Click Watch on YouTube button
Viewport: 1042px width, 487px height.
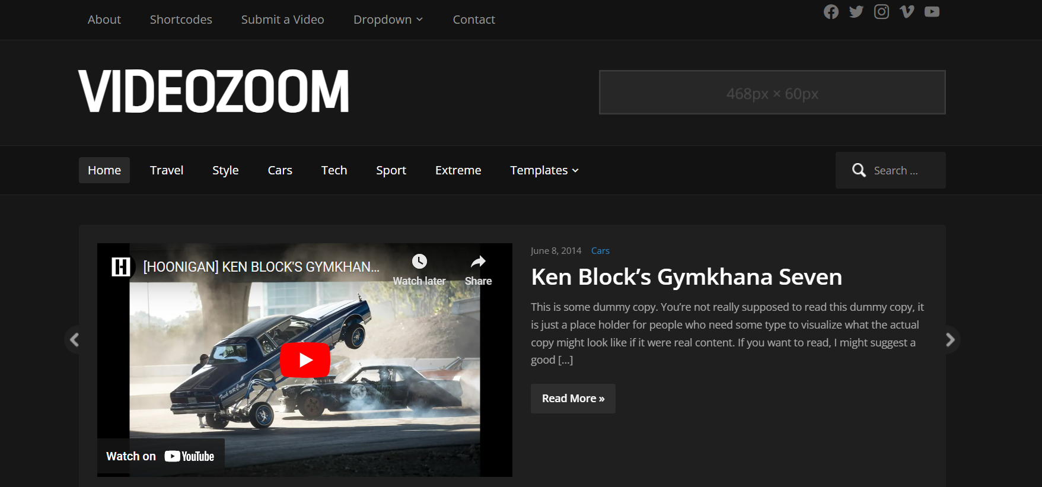click(x=161, y=456)
